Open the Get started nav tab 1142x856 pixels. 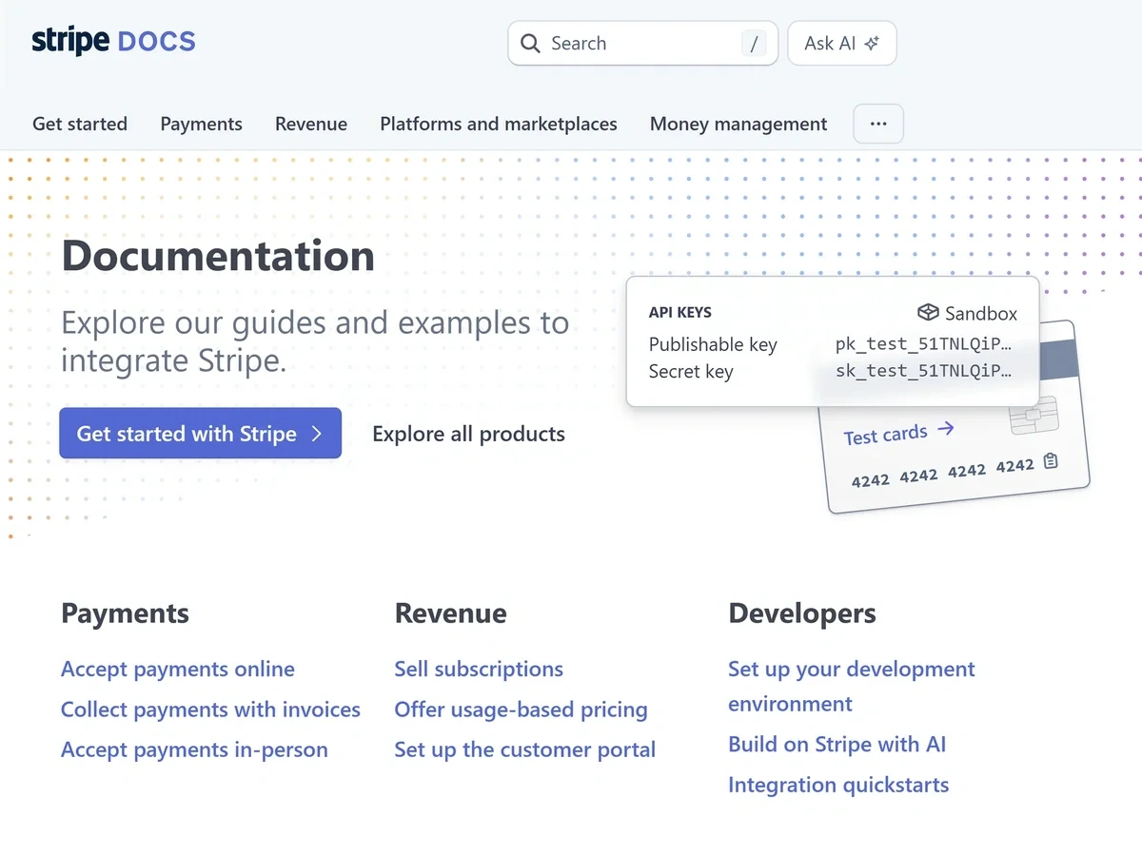(x=80, y=124)
